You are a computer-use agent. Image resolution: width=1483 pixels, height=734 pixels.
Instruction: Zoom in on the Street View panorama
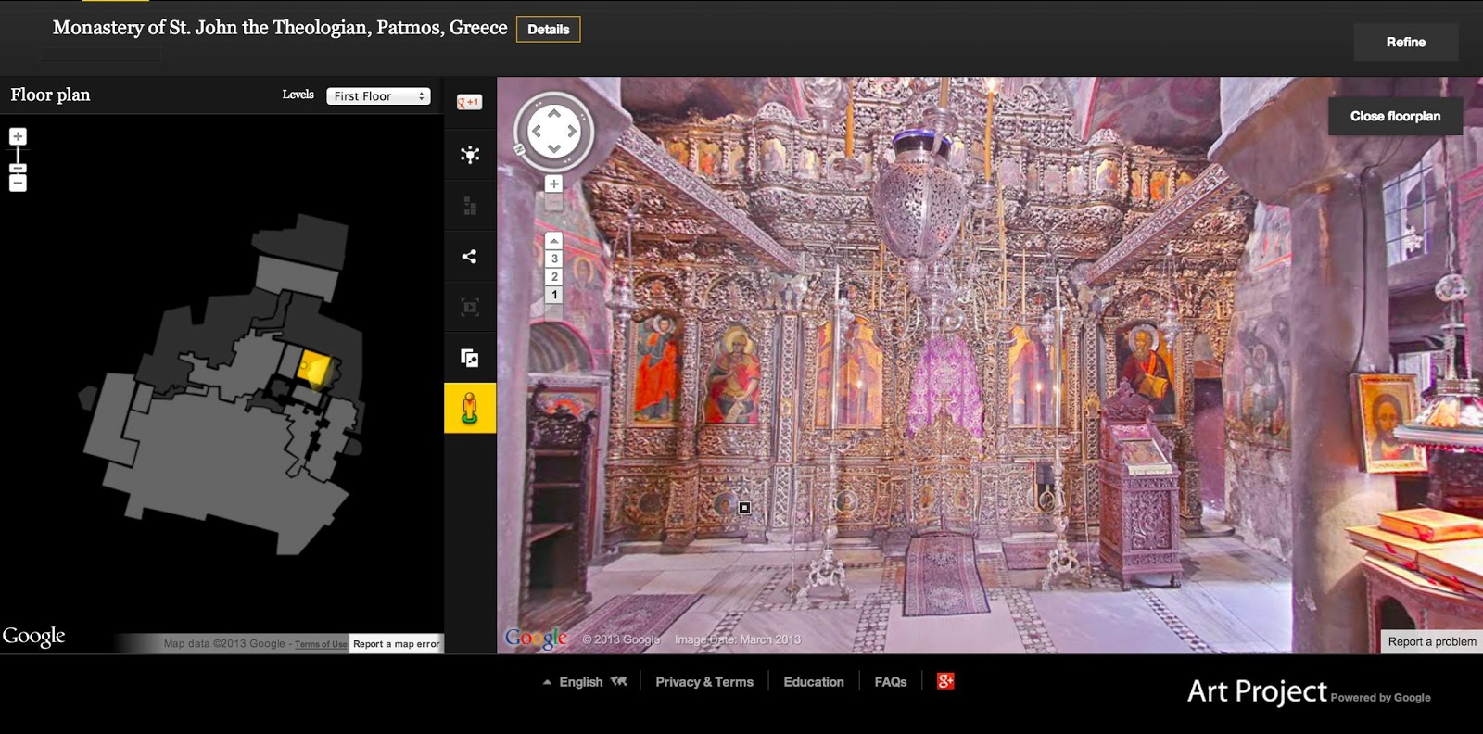(x=553, y=183)
